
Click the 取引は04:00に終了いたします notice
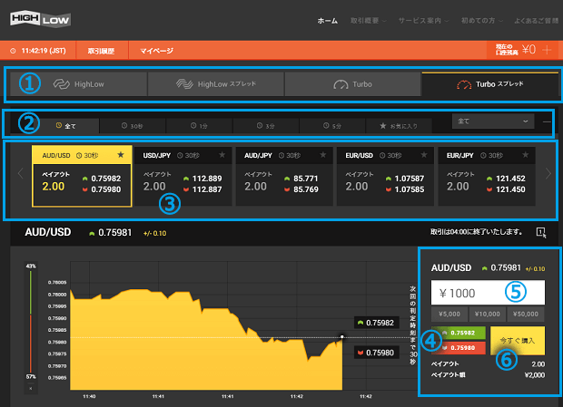[x=476, y=232]
